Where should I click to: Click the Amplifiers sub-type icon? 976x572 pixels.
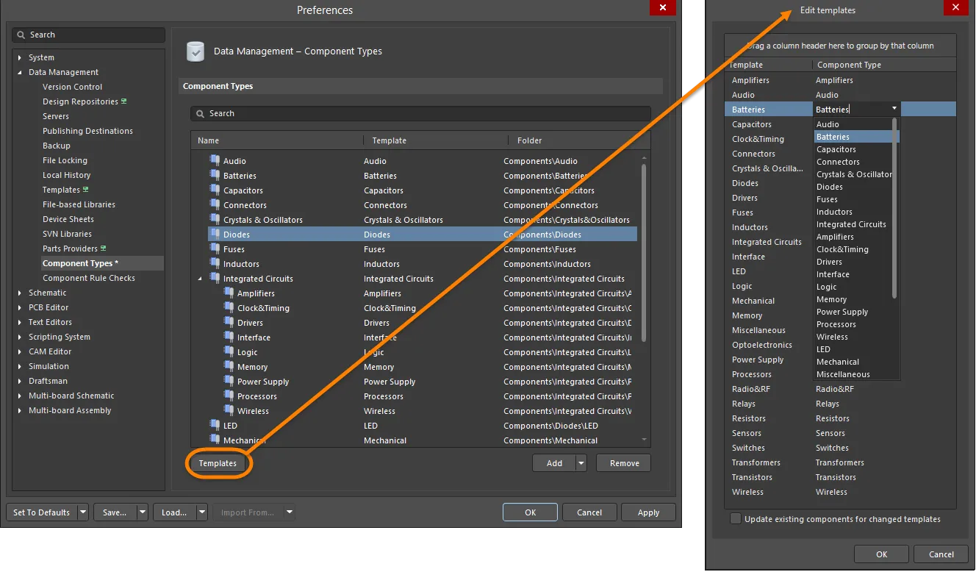229,293
